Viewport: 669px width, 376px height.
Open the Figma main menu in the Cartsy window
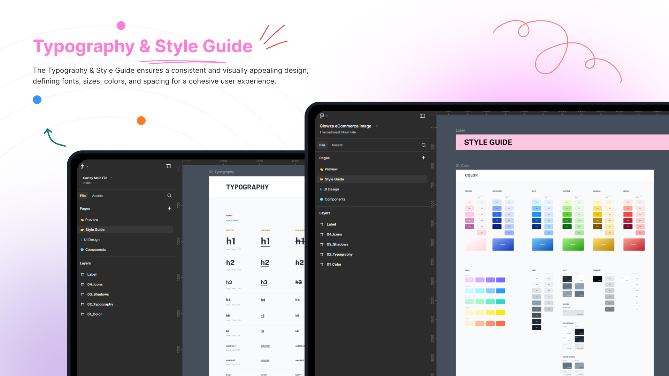83,166
